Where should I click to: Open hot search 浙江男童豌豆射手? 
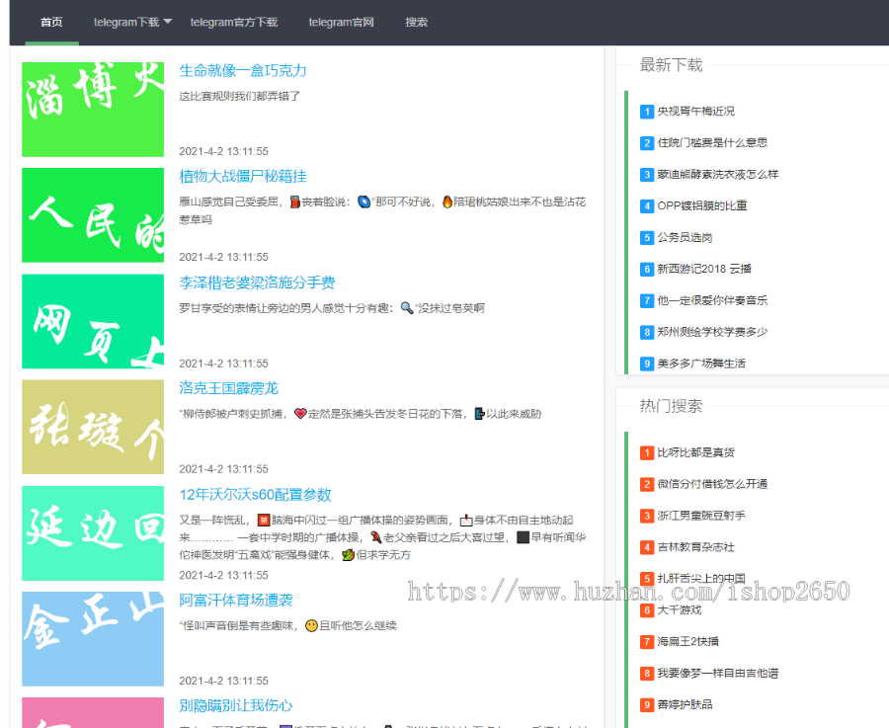(x=701, y=516)
